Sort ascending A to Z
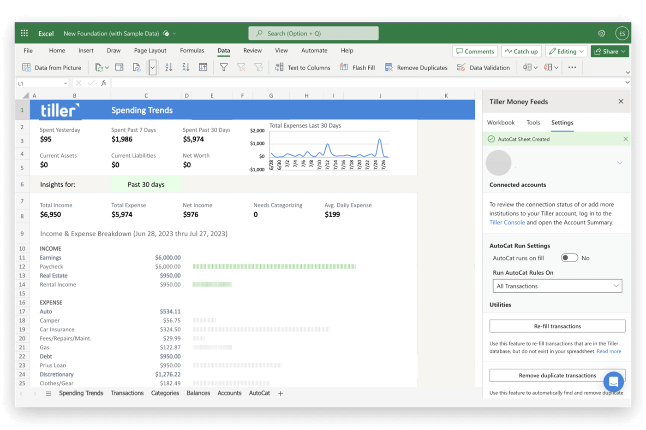646x430 pixels. pos(169,67)
